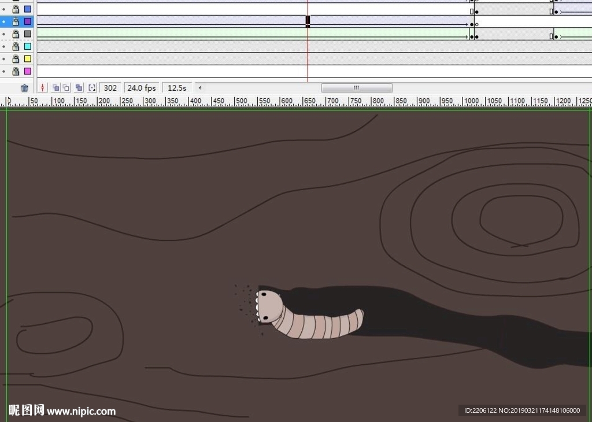The width and height of the screenshot is (592, 422).
Task: Hide the magenta-swatch layer via its dot
Action: (4, 71)
